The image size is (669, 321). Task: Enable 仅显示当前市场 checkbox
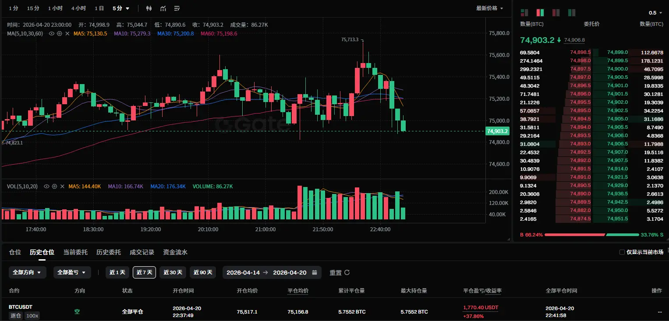point(622,252)
